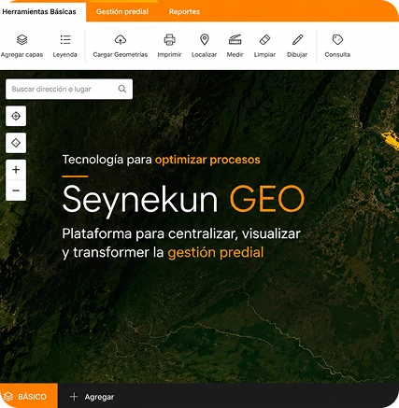Use the Limpiar eraser tool
The height and width of the screenshot is (408, 399).
(x=264, y=46)
